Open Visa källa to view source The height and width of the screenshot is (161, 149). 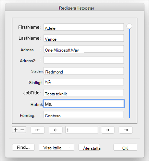click(x=57, y=147)
